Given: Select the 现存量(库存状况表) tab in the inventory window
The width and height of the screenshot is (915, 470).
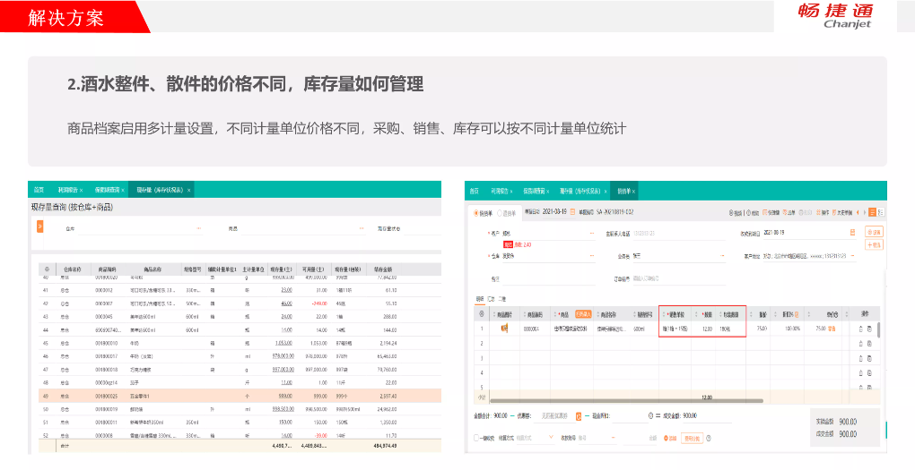Looking at the screenshot, I should coord(160,191).
